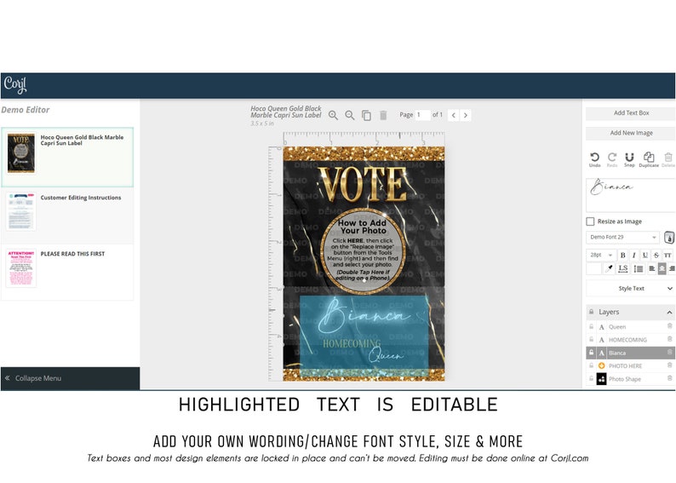Zoom out on the canvas
The width and height of the screenshot is (676, 483).
click(350, 115)
